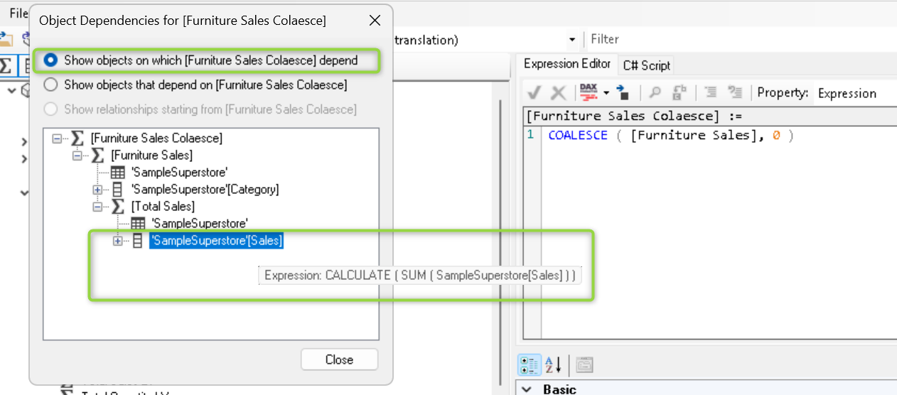Image resolution: width=897 pixels, height=395 pixels.
Task: Click the Filter input field
Action: pyautogui.click(x=743, y=40)
